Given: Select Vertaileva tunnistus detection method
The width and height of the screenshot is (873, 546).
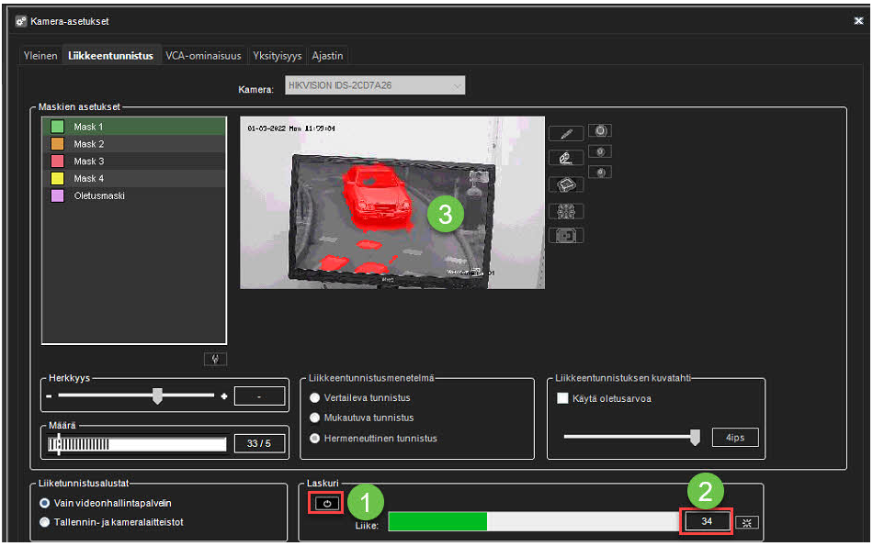Looking at the screenshot, I should 315,398.
